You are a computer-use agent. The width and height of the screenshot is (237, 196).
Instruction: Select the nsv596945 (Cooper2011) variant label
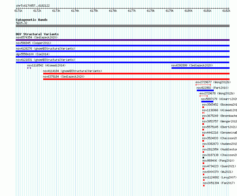coord(34,43)
